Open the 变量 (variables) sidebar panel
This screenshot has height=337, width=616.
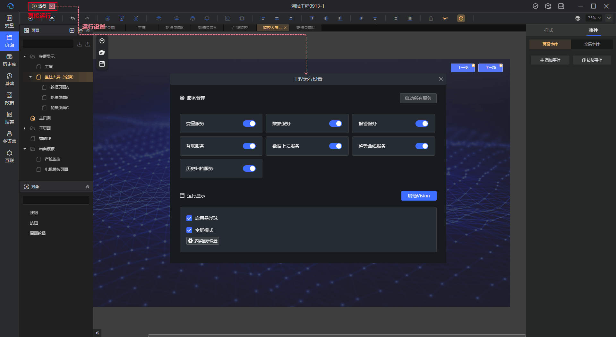(x=9, y=22)
